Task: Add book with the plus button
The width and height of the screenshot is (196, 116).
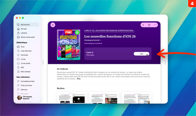Action: point(143,25)
